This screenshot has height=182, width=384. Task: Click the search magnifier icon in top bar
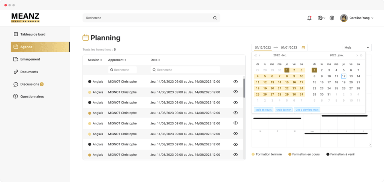pyautogui.click(x=215, y=18)
